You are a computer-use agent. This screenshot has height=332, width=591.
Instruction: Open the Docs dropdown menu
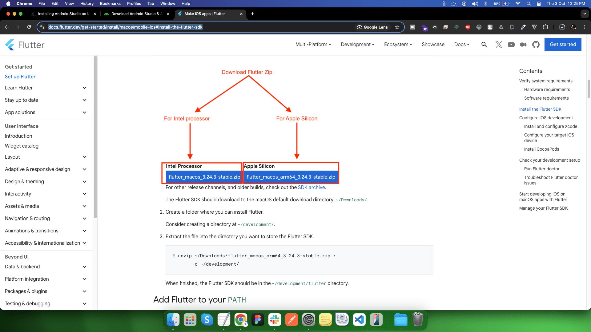(462, 45)
